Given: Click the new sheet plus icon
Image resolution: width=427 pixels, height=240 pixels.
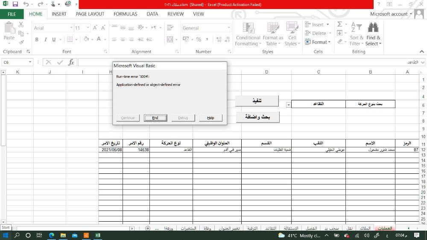Looking at the screenshot, I should 148,228.
